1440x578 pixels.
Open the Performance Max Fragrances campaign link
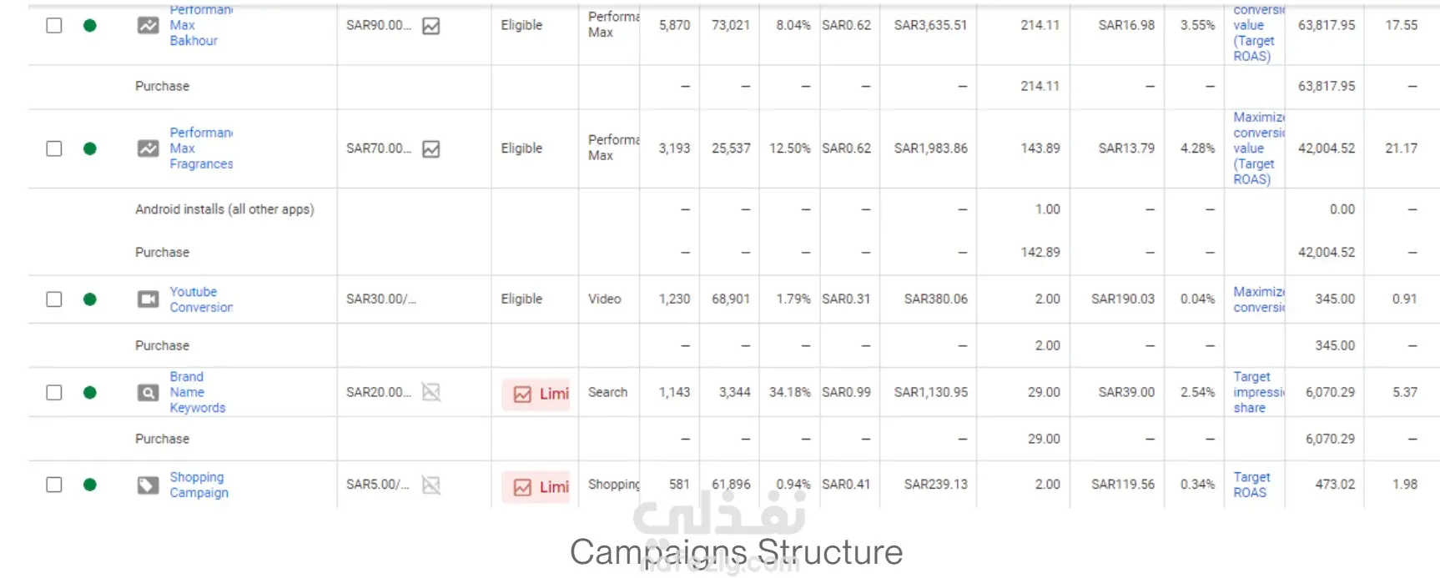point(201,148)
